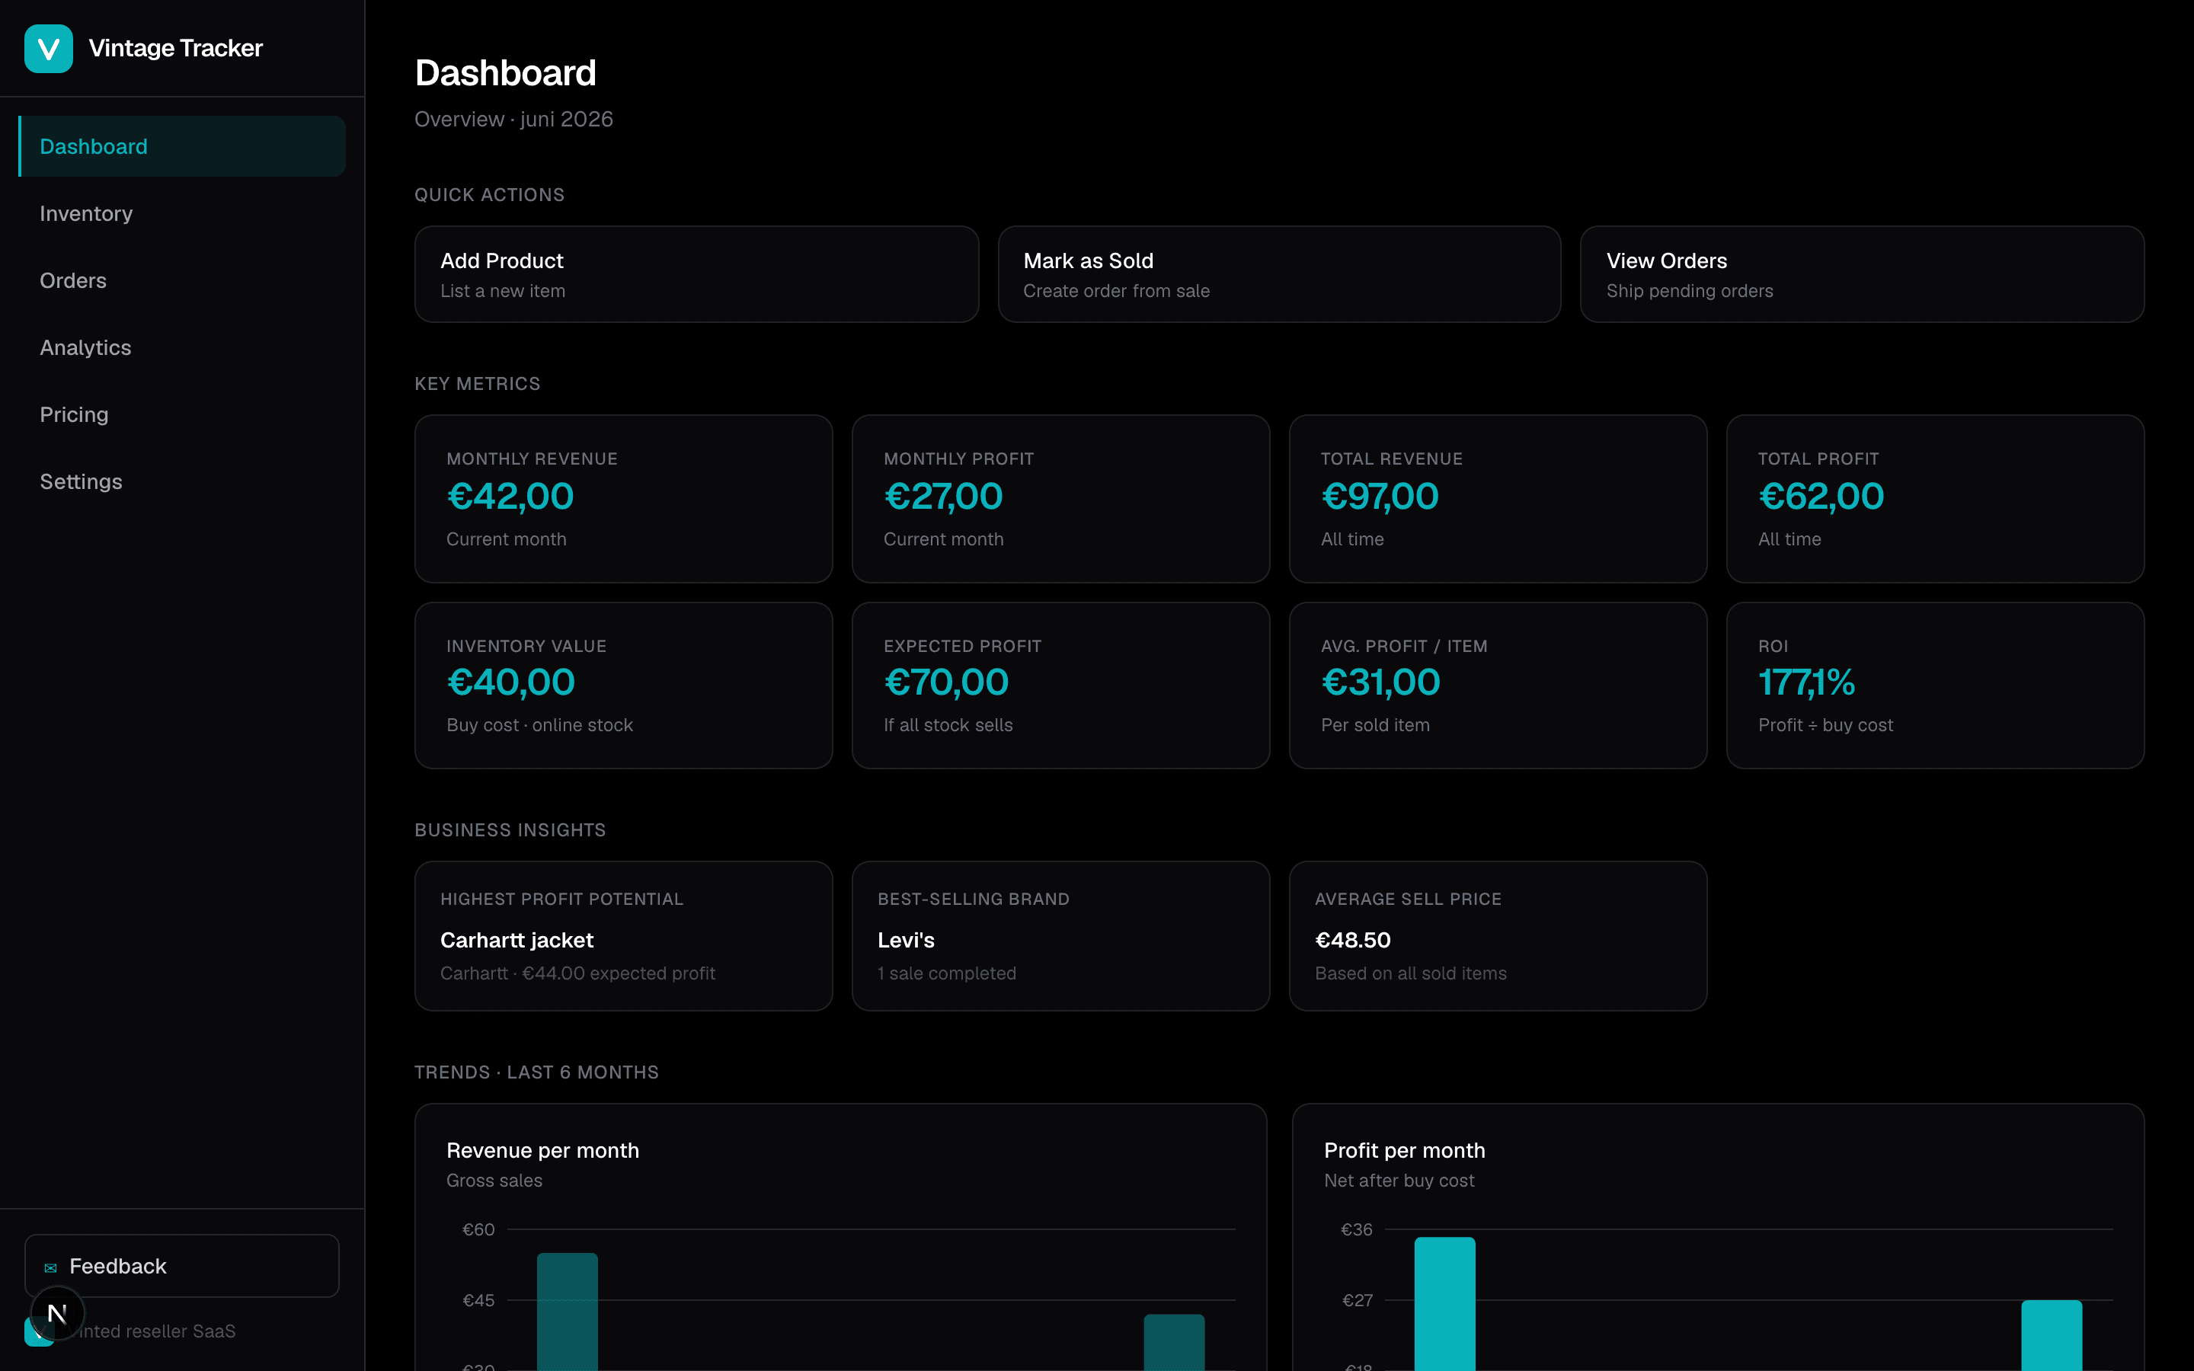Click the '1 sale completed' text
This screenshot has height=1371, width=2194.
pos(946,973)
